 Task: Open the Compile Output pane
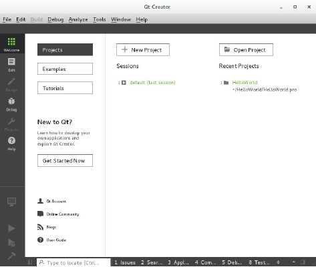click(205, 262)
